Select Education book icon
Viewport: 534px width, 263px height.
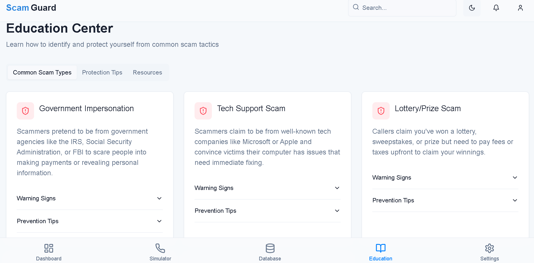tap(380, 252)
